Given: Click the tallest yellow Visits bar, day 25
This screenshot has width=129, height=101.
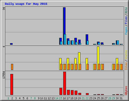Looking at the screenshot, I should [98, 55].
